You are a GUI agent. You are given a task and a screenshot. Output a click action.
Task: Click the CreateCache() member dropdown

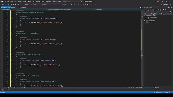tap(118, 9)
